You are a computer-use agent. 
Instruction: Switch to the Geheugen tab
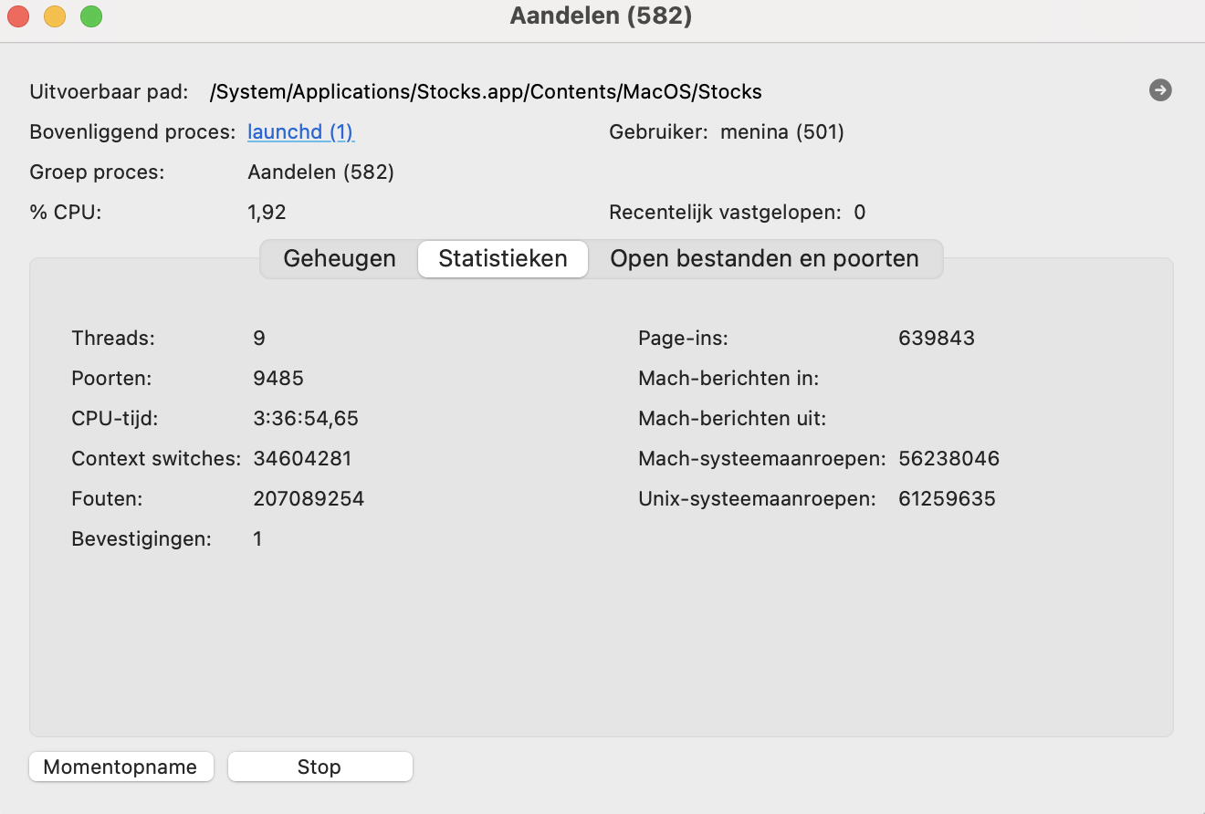pos(339,258)
